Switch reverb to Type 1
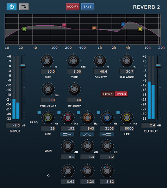Screen dimensions: 167x188 coord(108,94)
